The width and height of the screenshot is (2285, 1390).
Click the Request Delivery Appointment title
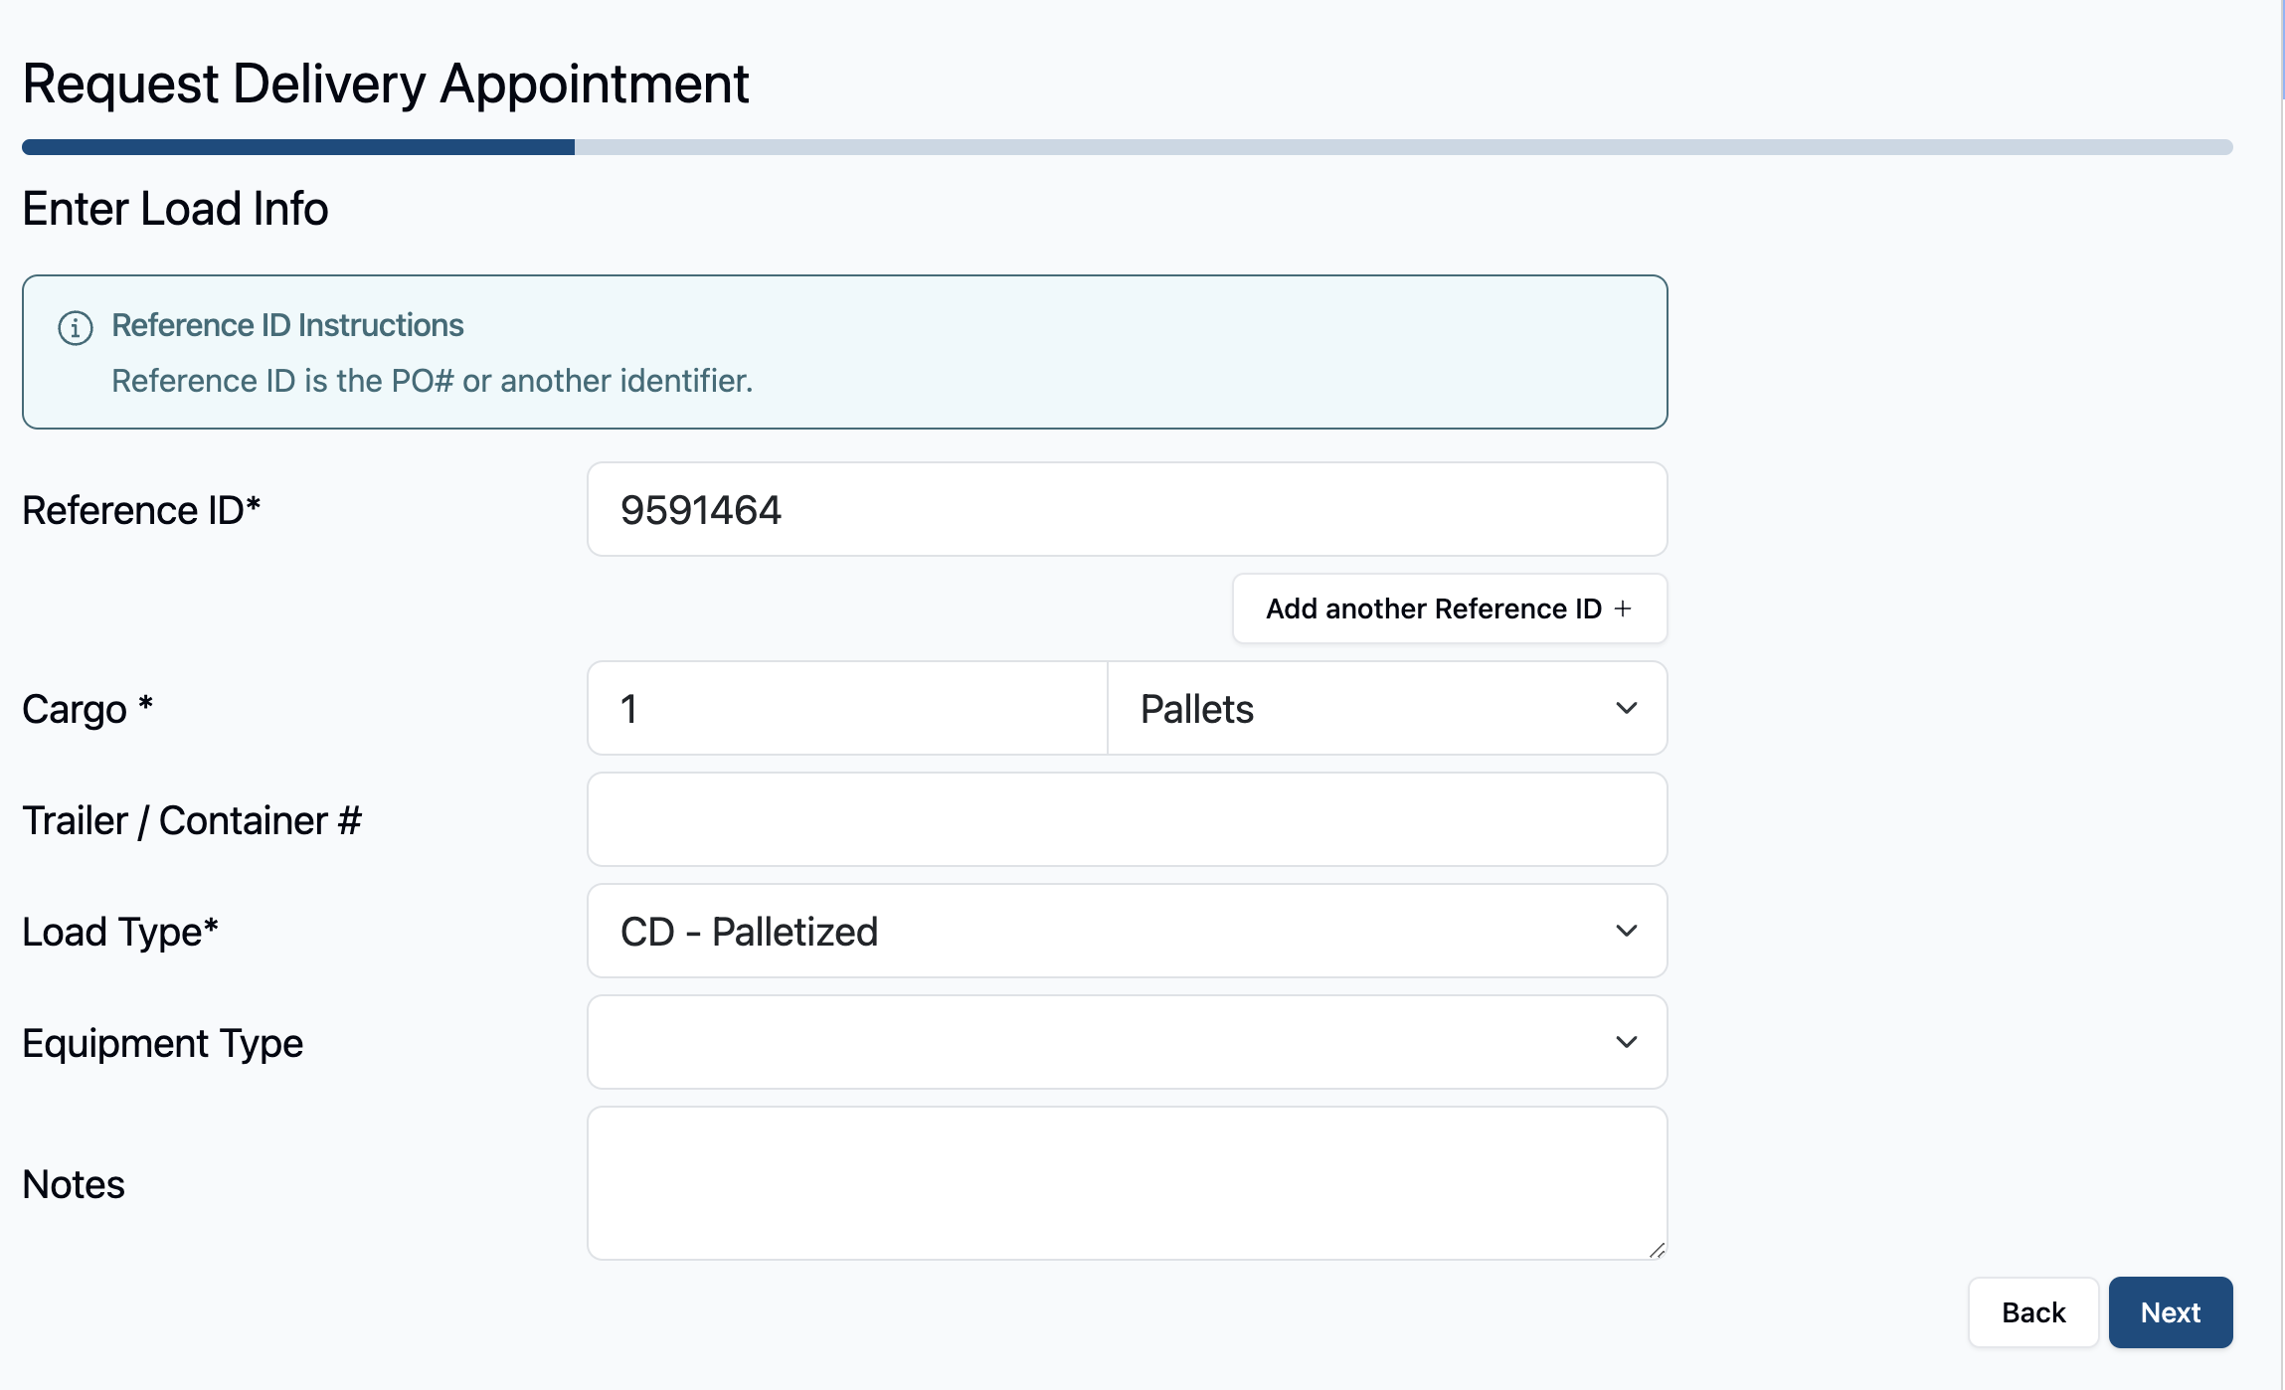point(385,84)
